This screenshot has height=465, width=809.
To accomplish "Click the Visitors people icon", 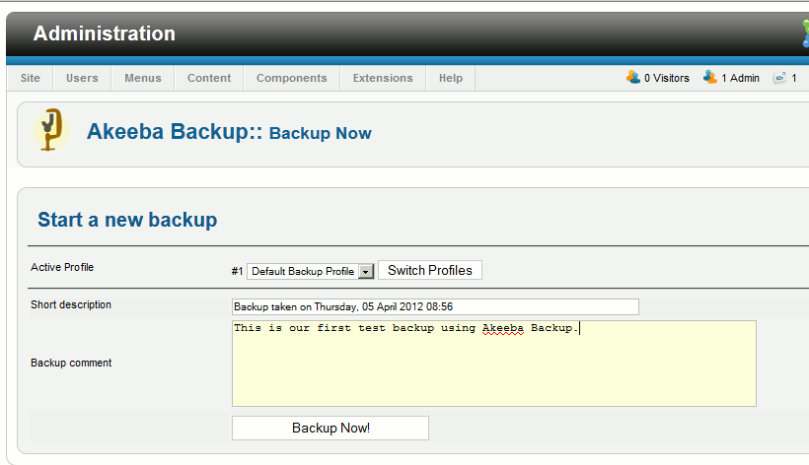I will coord(633,78).
